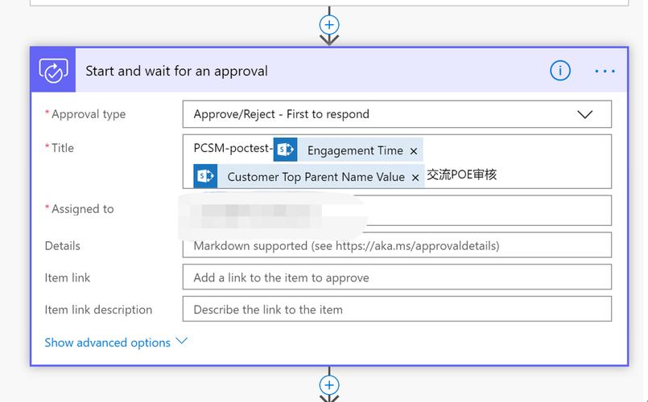648x402 pixels.
Task: Select the Customer Top Parent Name Value token
Action: point(309,176)
